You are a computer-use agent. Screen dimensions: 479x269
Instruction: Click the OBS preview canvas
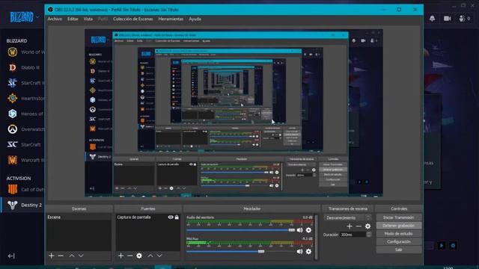coord(234,113)
